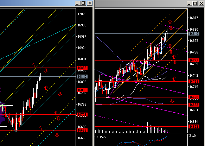Select the red 16800 level label in left chart
Viewport: 205px width, 146px height.
[82, 90]
